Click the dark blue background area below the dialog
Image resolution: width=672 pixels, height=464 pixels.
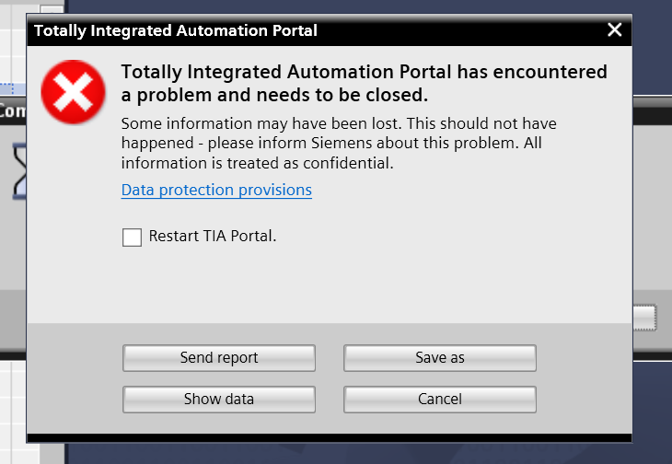(x=368, y=453)
